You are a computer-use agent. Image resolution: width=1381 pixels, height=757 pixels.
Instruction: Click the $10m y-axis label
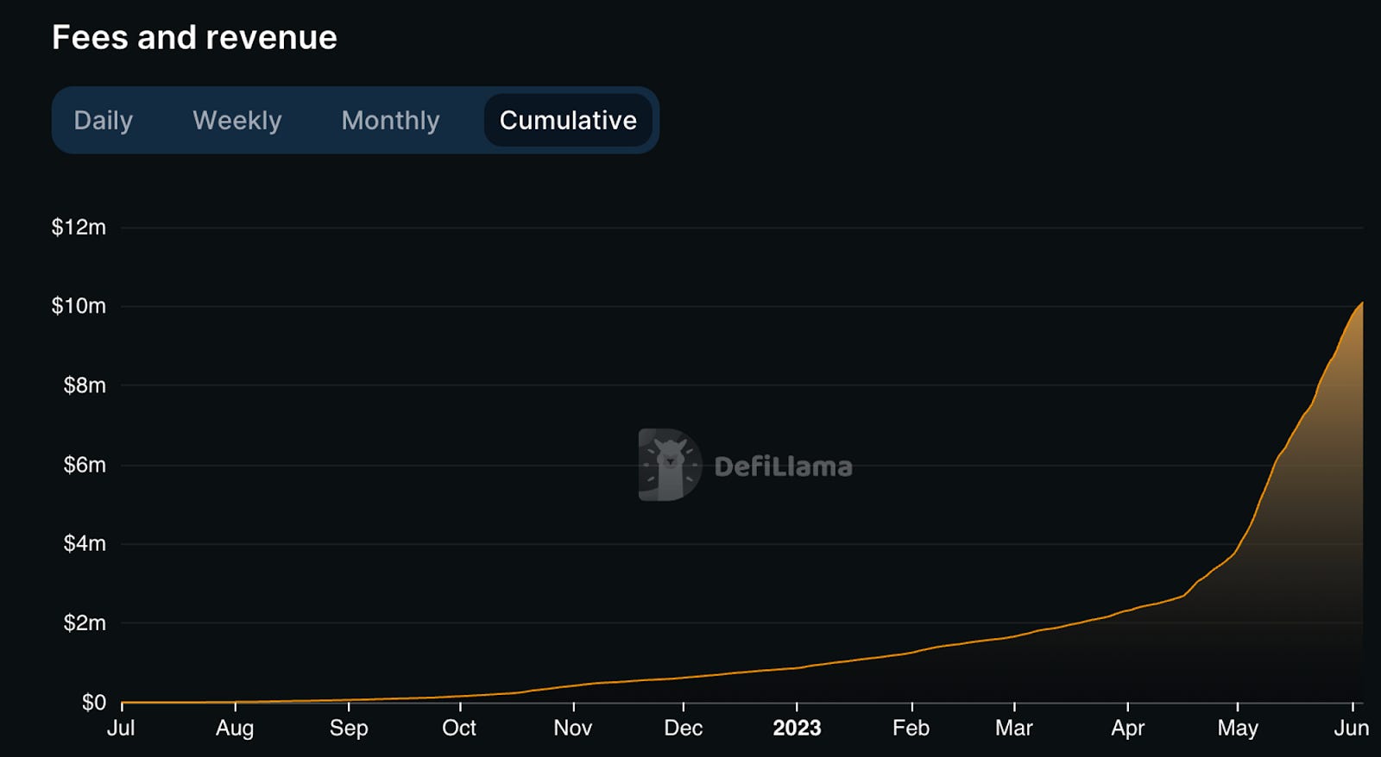(x=79, y=305)
